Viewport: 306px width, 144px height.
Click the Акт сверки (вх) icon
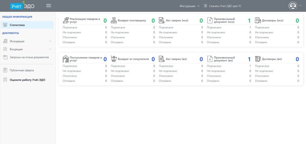pyautogui.click(x=162, y=59)
